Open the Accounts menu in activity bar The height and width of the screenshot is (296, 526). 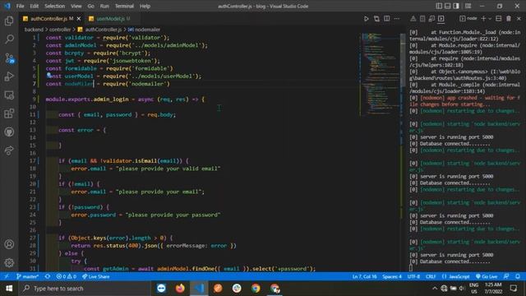[x=9, y=244]
